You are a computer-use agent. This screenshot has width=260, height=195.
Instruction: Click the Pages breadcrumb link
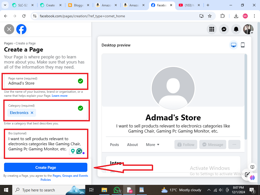(8, 43)
